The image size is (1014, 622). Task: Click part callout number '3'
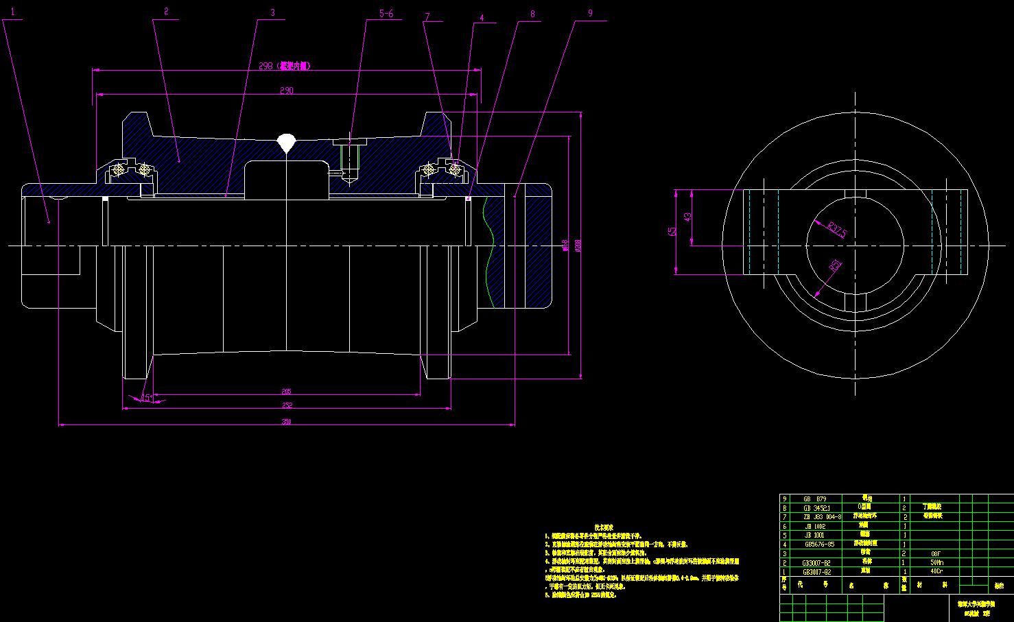(272, 12)
